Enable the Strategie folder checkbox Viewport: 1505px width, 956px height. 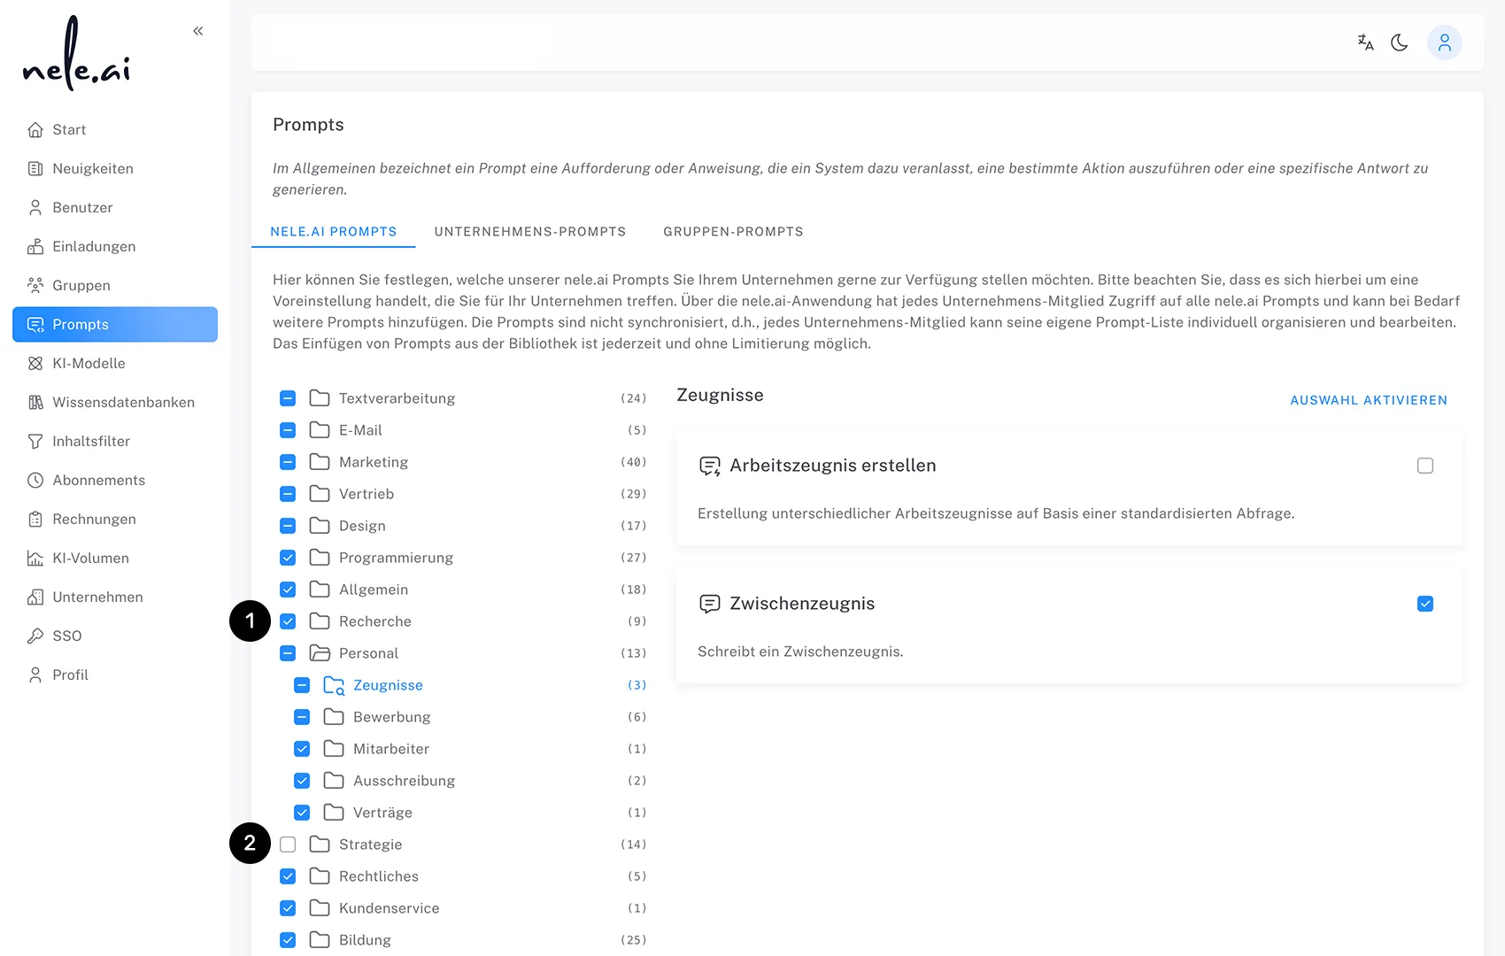[288, 844]
